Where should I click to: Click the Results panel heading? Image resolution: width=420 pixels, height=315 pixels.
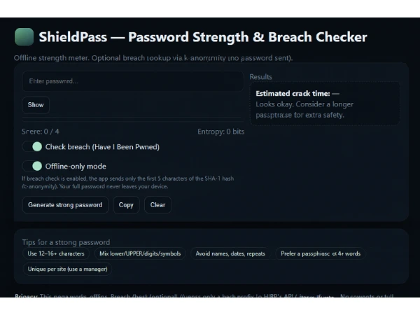point(261,76)
